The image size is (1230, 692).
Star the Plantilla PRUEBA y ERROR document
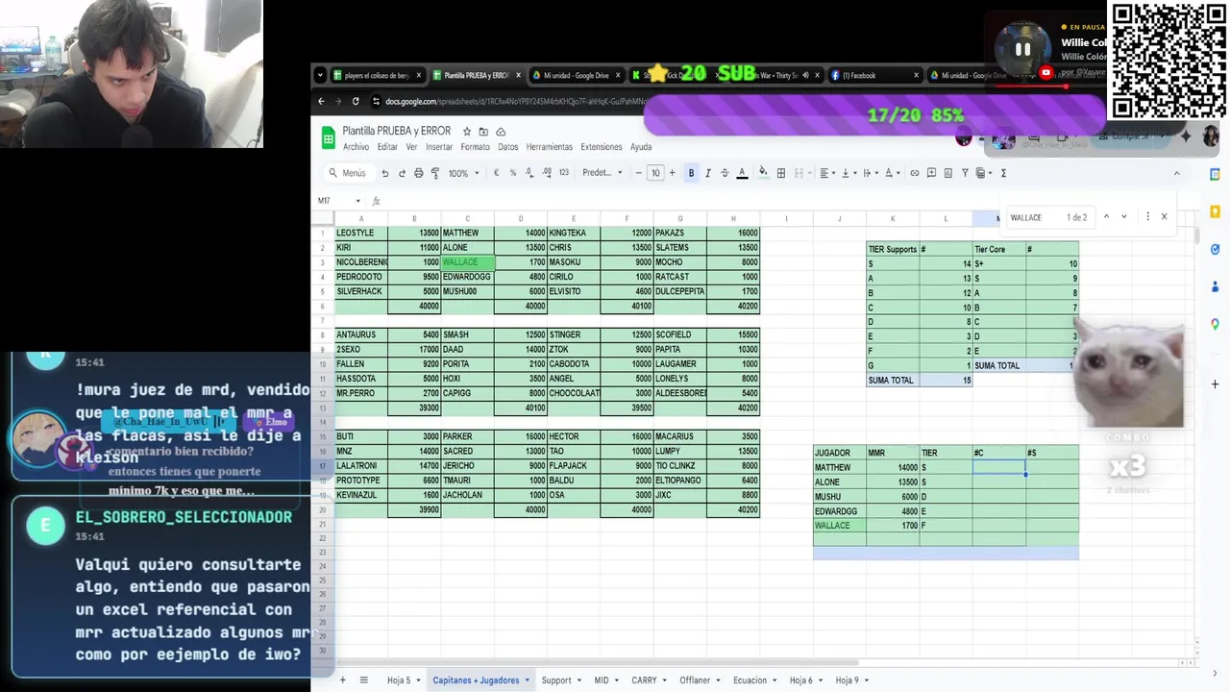(x=467, y=132)
